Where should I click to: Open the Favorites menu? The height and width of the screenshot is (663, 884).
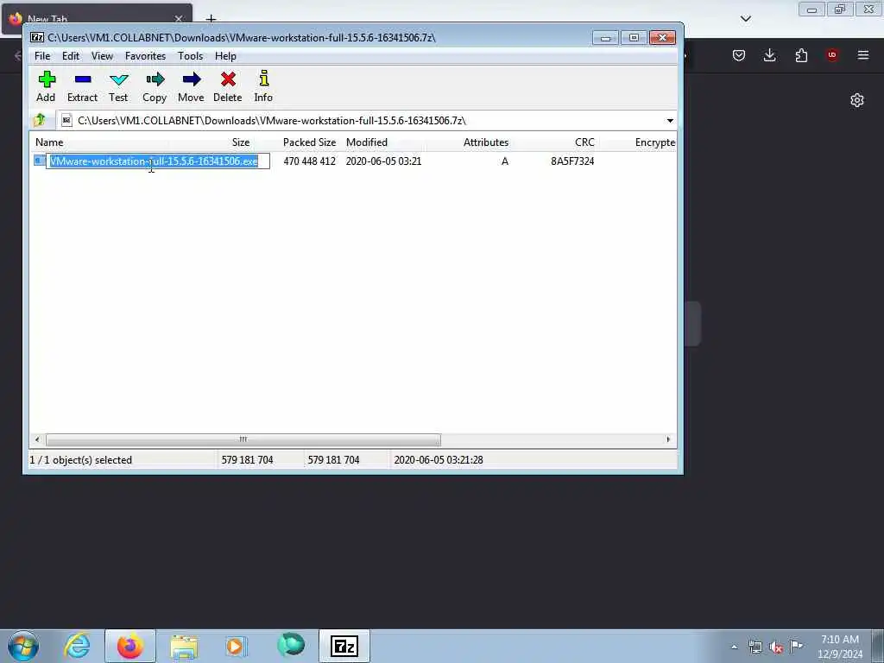pyautogui.click(x=145, y=56)
